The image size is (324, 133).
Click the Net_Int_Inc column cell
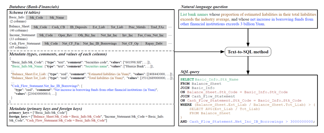pos(109,35)
